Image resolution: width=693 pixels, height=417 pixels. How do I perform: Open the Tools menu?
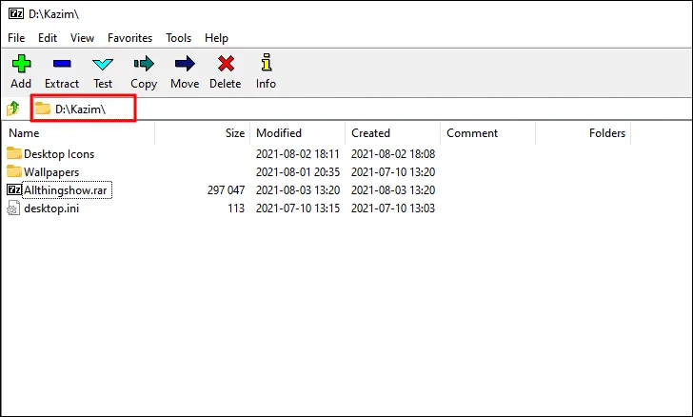(178, 38)
